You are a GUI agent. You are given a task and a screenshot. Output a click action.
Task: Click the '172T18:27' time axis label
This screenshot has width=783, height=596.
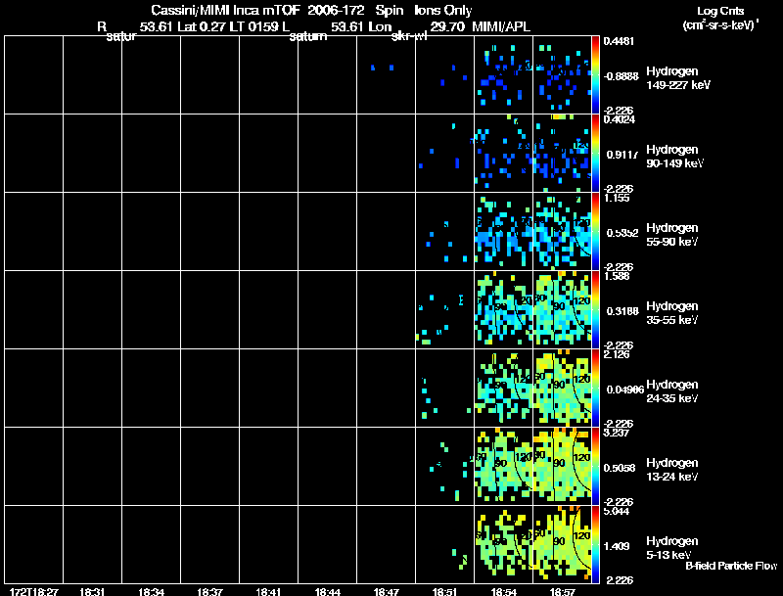tap(33, 591)
